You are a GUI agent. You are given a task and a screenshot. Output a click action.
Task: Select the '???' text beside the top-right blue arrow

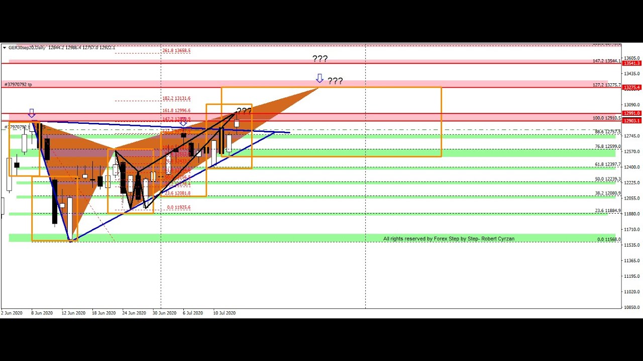pyautogui.click(x=335, y=81)
